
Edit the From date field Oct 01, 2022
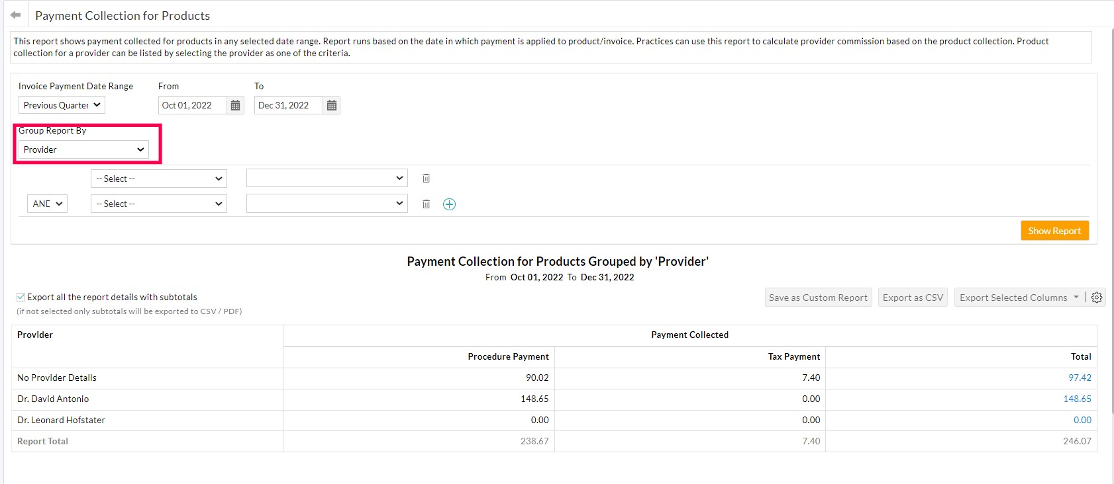(x=193, y=105)
